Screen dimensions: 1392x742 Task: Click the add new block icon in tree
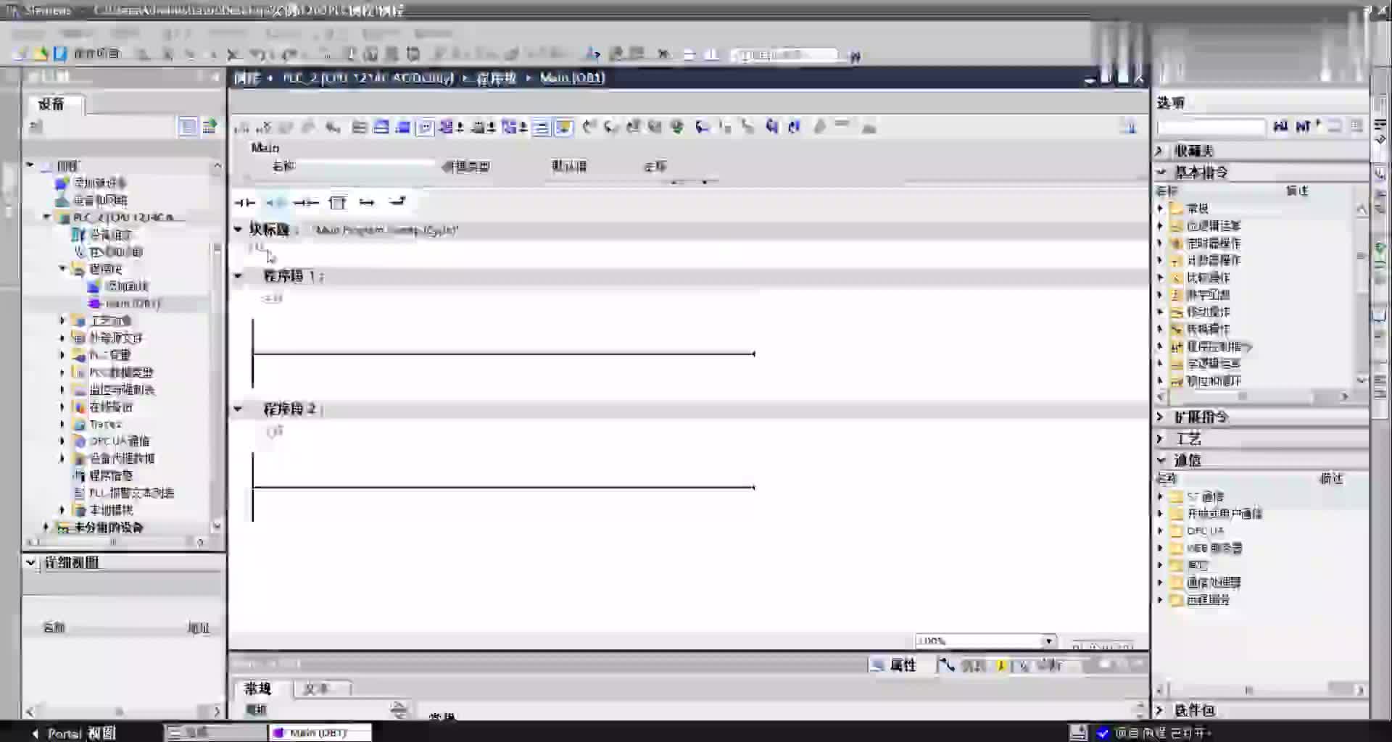93,286
